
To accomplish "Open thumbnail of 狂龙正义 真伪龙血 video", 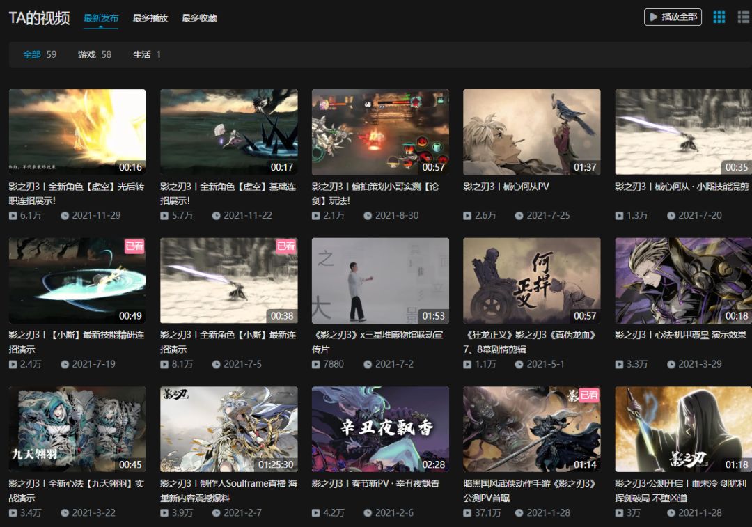I will click(532, 281).
